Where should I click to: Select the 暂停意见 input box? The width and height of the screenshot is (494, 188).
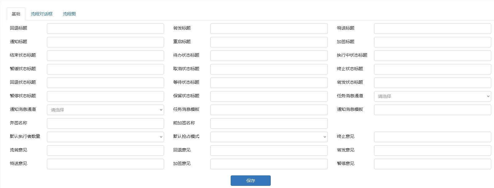pos(432,164)
